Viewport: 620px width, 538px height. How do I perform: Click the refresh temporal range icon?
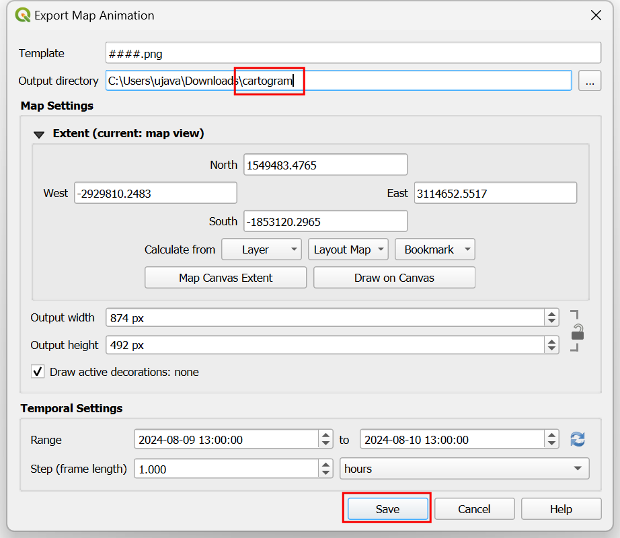[577, 440]
